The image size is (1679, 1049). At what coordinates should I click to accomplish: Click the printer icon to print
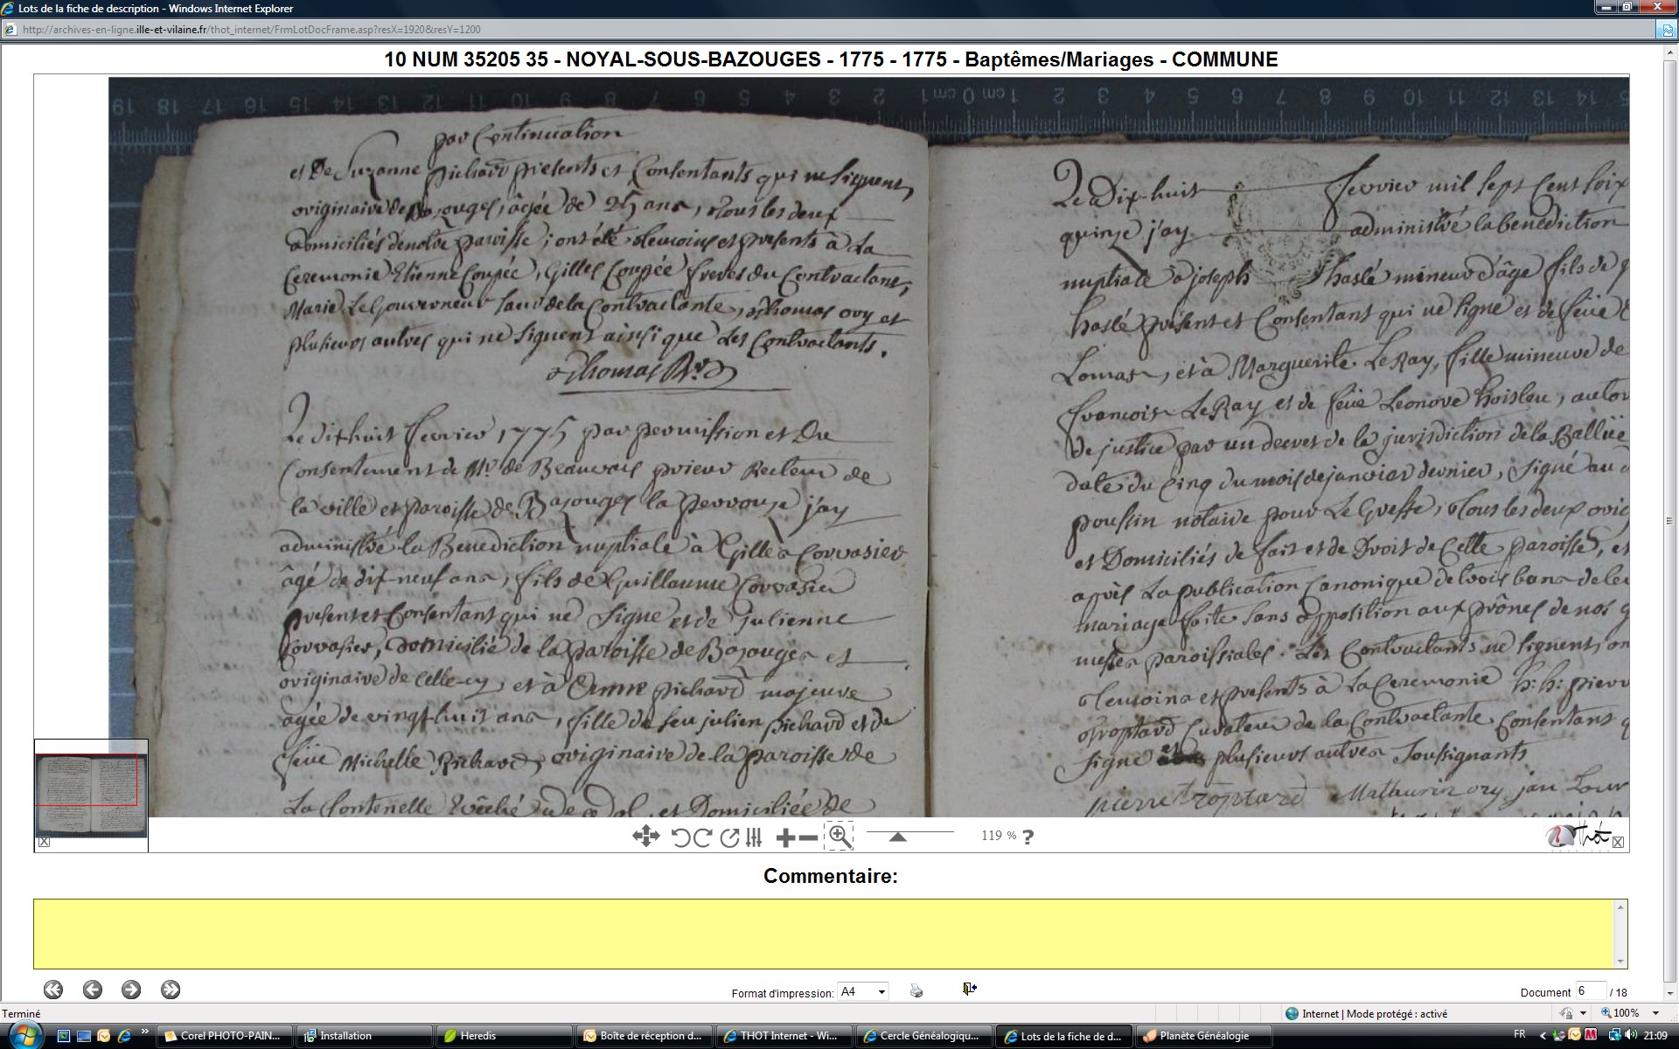(x=916, y=990)
